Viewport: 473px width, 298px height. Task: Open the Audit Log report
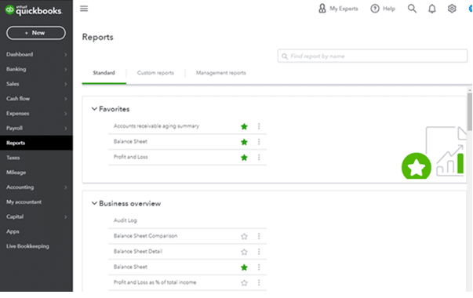(126, 220)
